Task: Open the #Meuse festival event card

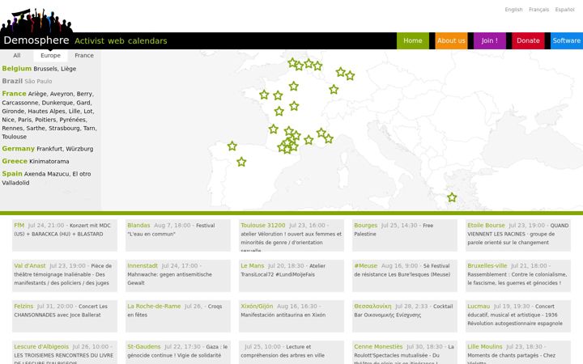Action: 405,276
